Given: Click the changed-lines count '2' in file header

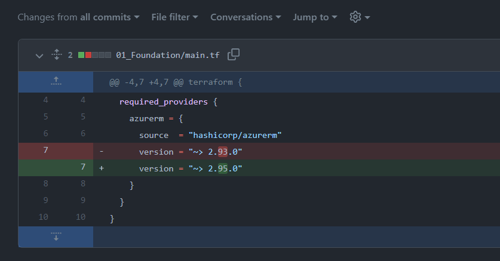Looking at the screenshot, I should (x=70, y=55).
